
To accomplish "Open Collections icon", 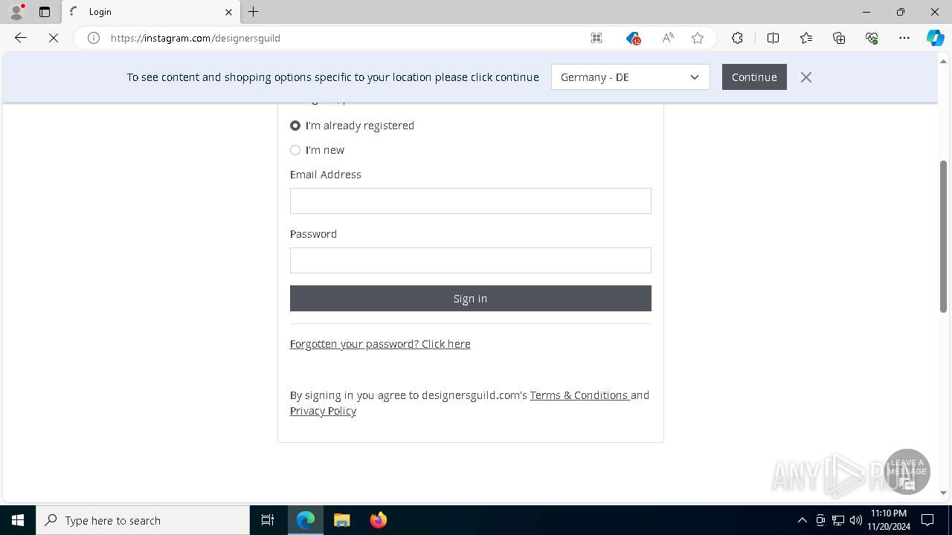I will click(x=839, y=38).
